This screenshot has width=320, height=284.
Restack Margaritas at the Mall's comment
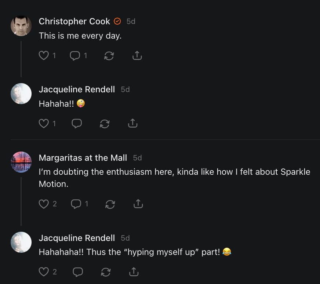110,203
